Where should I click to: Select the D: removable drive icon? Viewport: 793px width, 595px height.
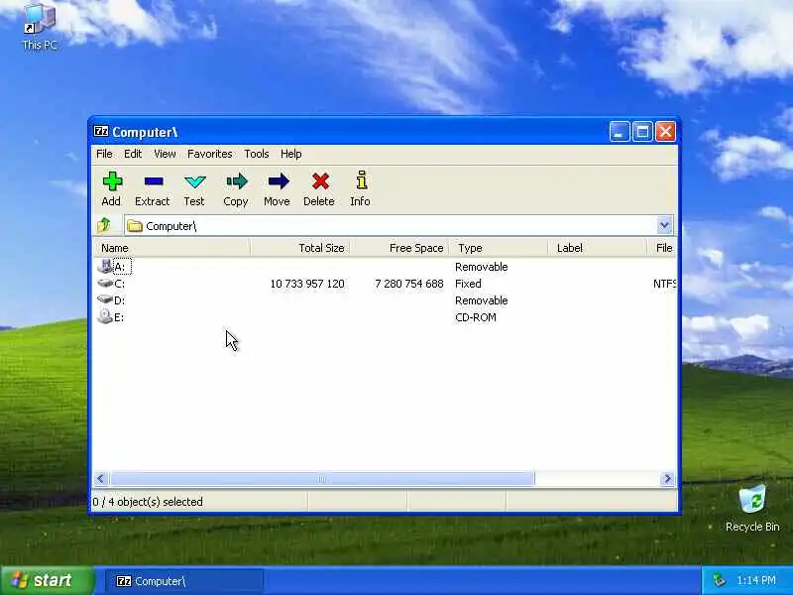click(105, 299)
